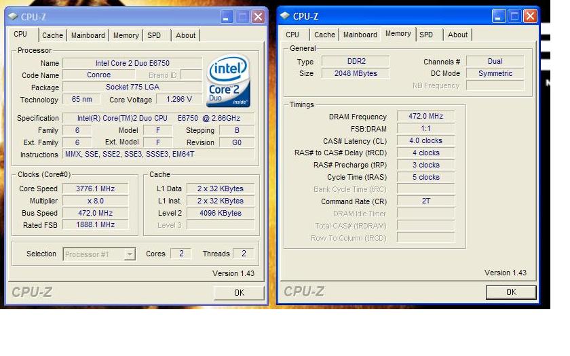Click the Instructions value 'MMX, SSE, SSE2...'

[159, 154]
